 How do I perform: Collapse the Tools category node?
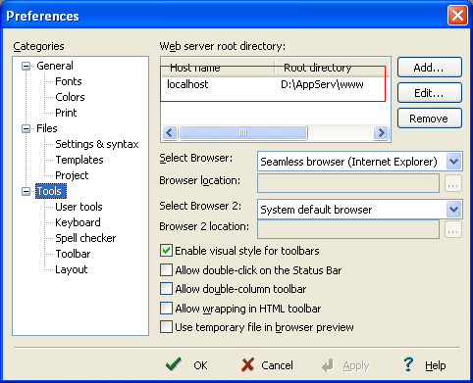point(26,191)
